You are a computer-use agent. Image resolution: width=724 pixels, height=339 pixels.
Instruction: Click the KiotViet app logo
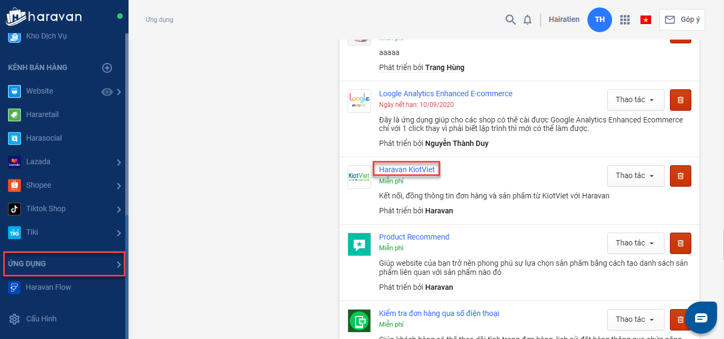359,177
